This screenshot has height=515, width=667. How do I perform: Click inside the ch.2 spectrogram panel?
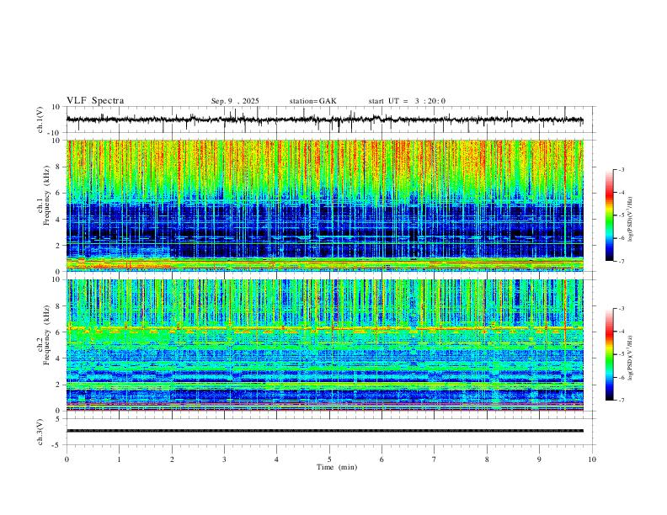[325, 345]
